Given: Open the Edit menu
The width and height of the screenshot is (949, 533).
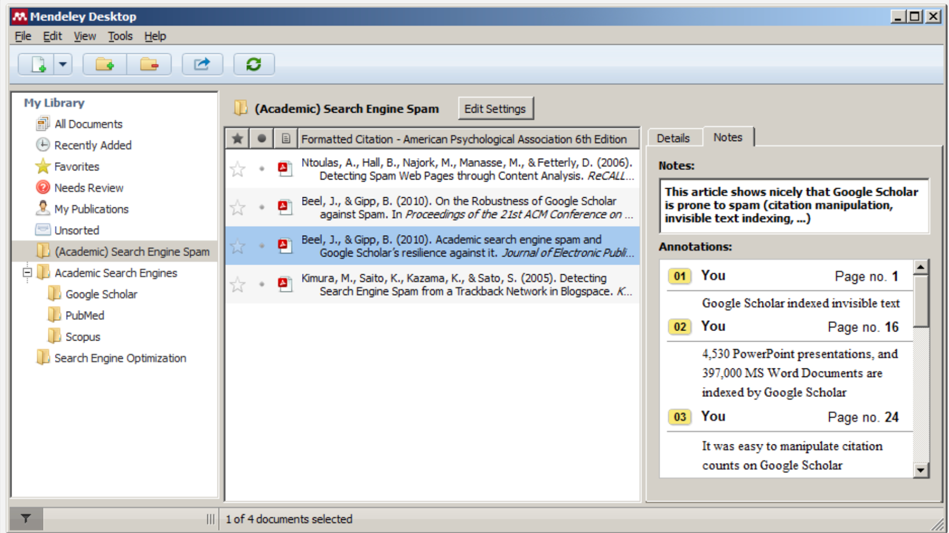Looking at the screenshot, I should [52, 36].
